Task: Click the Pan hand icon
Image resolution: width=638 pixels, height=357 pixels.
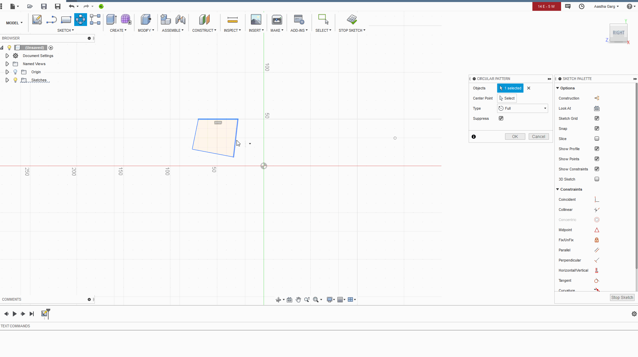Action: coord(298,300)
